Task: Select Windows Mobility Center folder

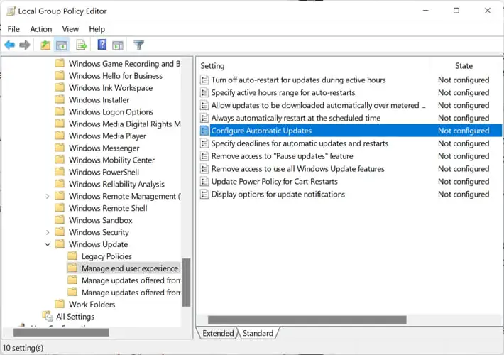Action: 112,160
